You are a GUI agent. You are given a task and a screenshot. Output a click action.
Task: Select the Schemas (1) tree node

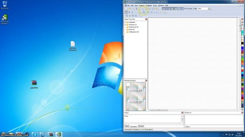point(133,25)
